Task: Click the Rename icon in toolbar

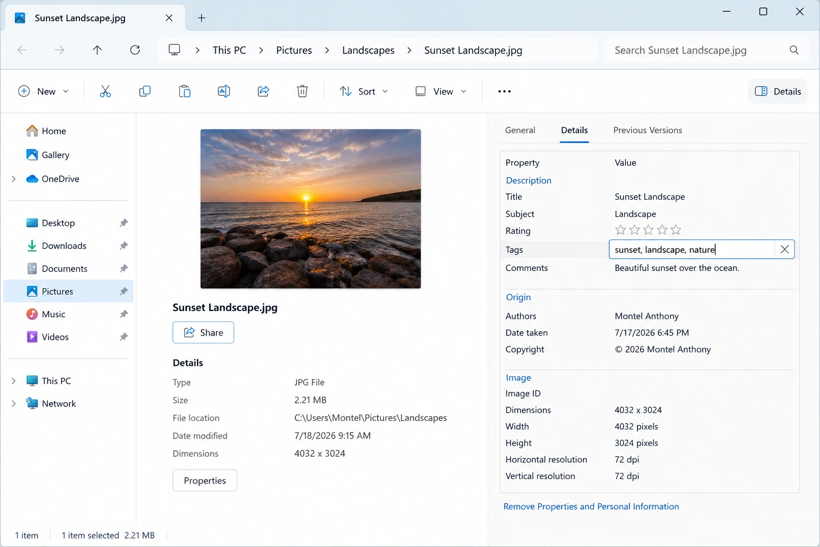Action: tap(224, 91)
